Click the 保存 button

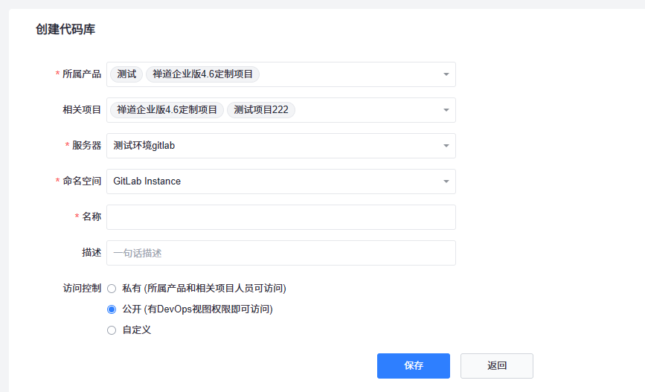coord(414,366)
